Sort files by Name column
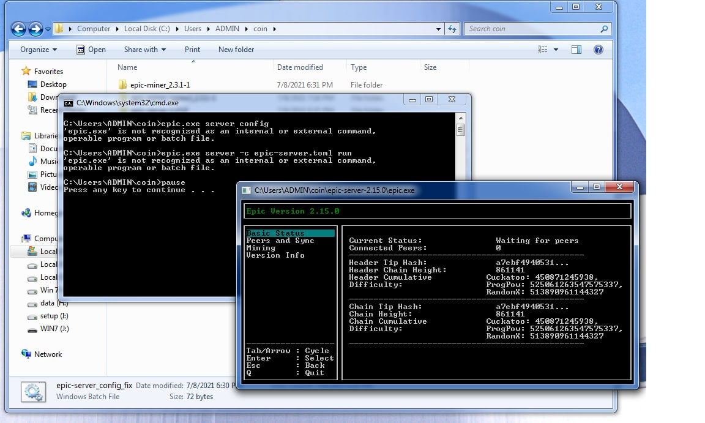 (127, 67)
